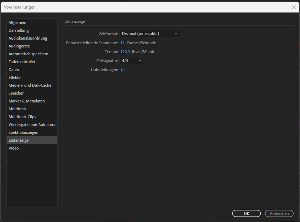The image size is (300, 222).
Task: Select Marker & Metadaten preferences
Action: pos(26,101)
